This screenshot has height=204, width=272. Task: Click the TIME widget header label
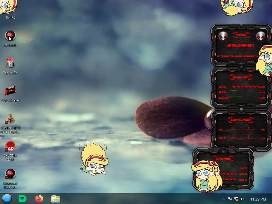[241, 35]
